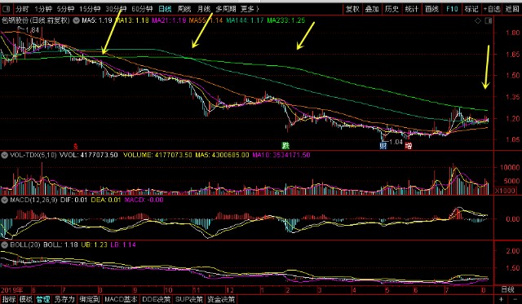Expand the 更多 periods menu
Viewport: 522px width, 304px height.
pos(250,9)
